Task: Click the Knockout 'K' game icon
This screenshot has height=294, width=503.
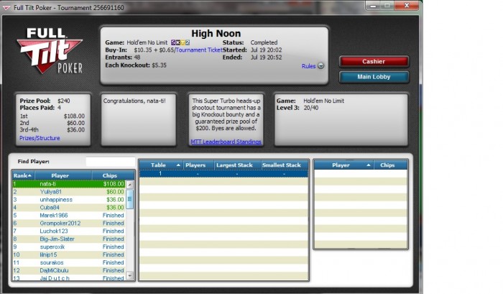Action: pyautogui.click(x=178, y=42)
